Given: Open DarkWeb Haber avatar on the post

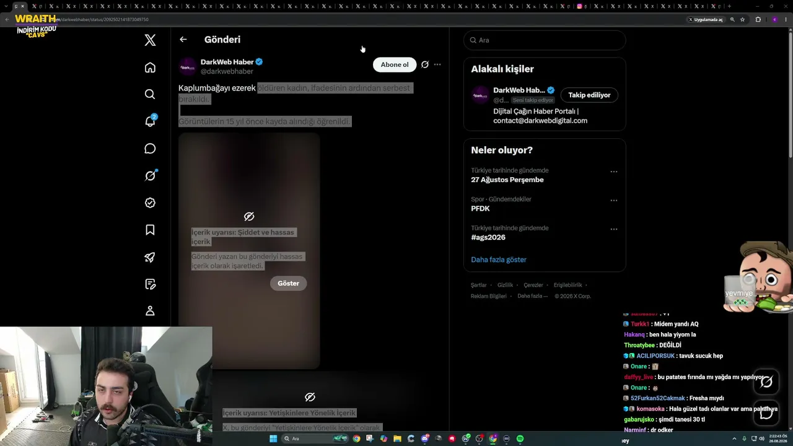Looking at the screenshot, I should [188, 67].
